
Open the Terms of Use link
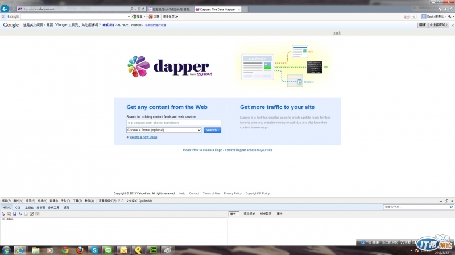[x=212, y=193]
